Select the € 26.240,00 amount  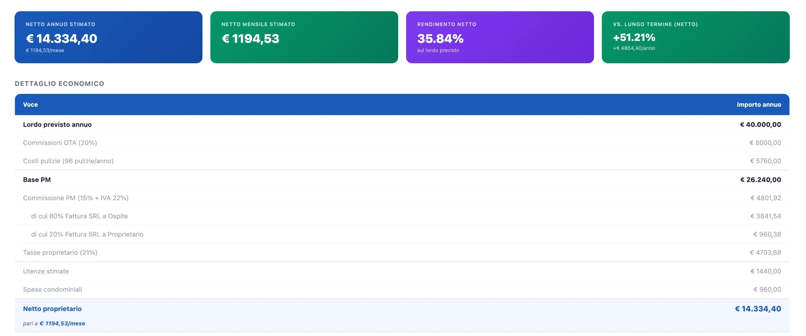[x=760, y=180]
